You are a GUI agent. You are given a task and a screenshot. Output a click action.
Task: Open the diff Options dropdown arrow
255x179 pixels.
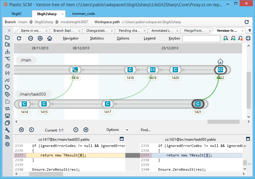(x=127, y=130)
